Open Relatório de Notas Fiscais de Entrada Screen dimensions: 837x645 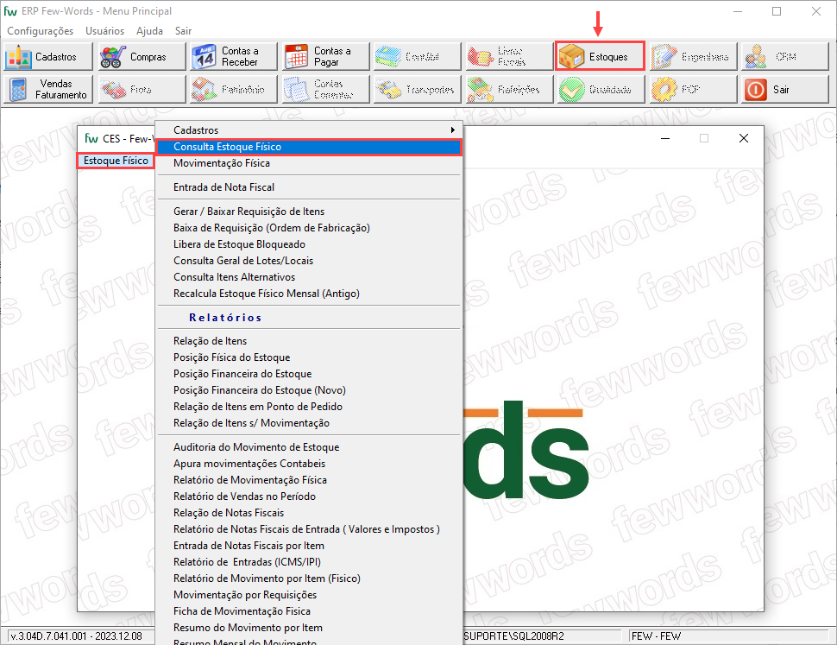(309, 529)
